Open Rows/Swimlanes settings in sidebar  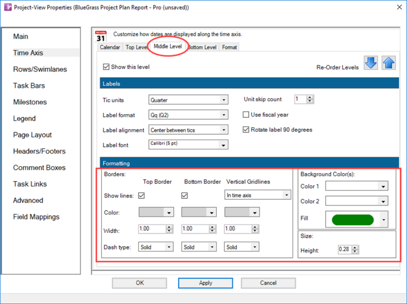40,69
